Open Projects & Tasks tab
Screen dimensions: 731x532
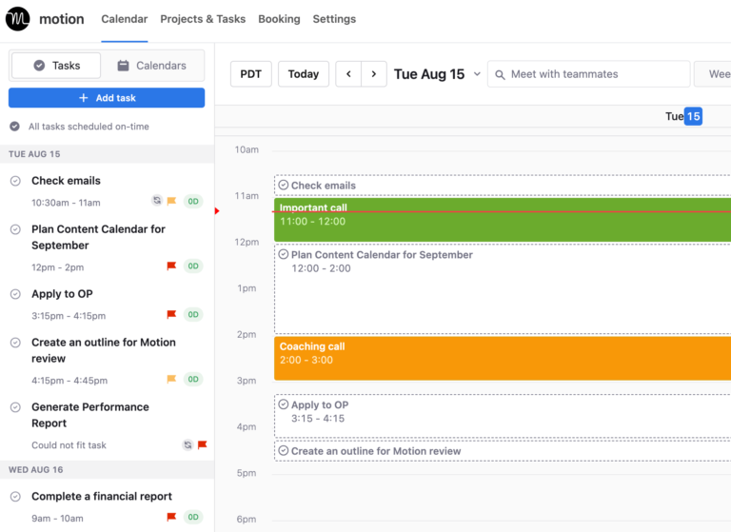pos(203,19)
